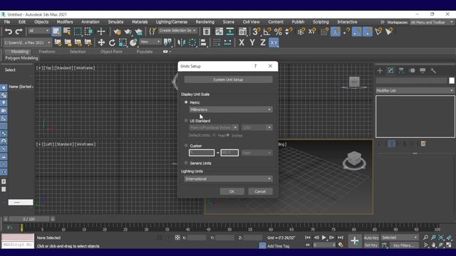Activate the Select and Rotate tool

tap(112, 43)
